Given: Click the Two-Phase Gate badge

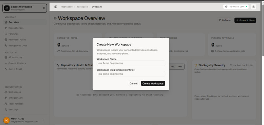Looking at the screenshot, I should coord(236,7).
